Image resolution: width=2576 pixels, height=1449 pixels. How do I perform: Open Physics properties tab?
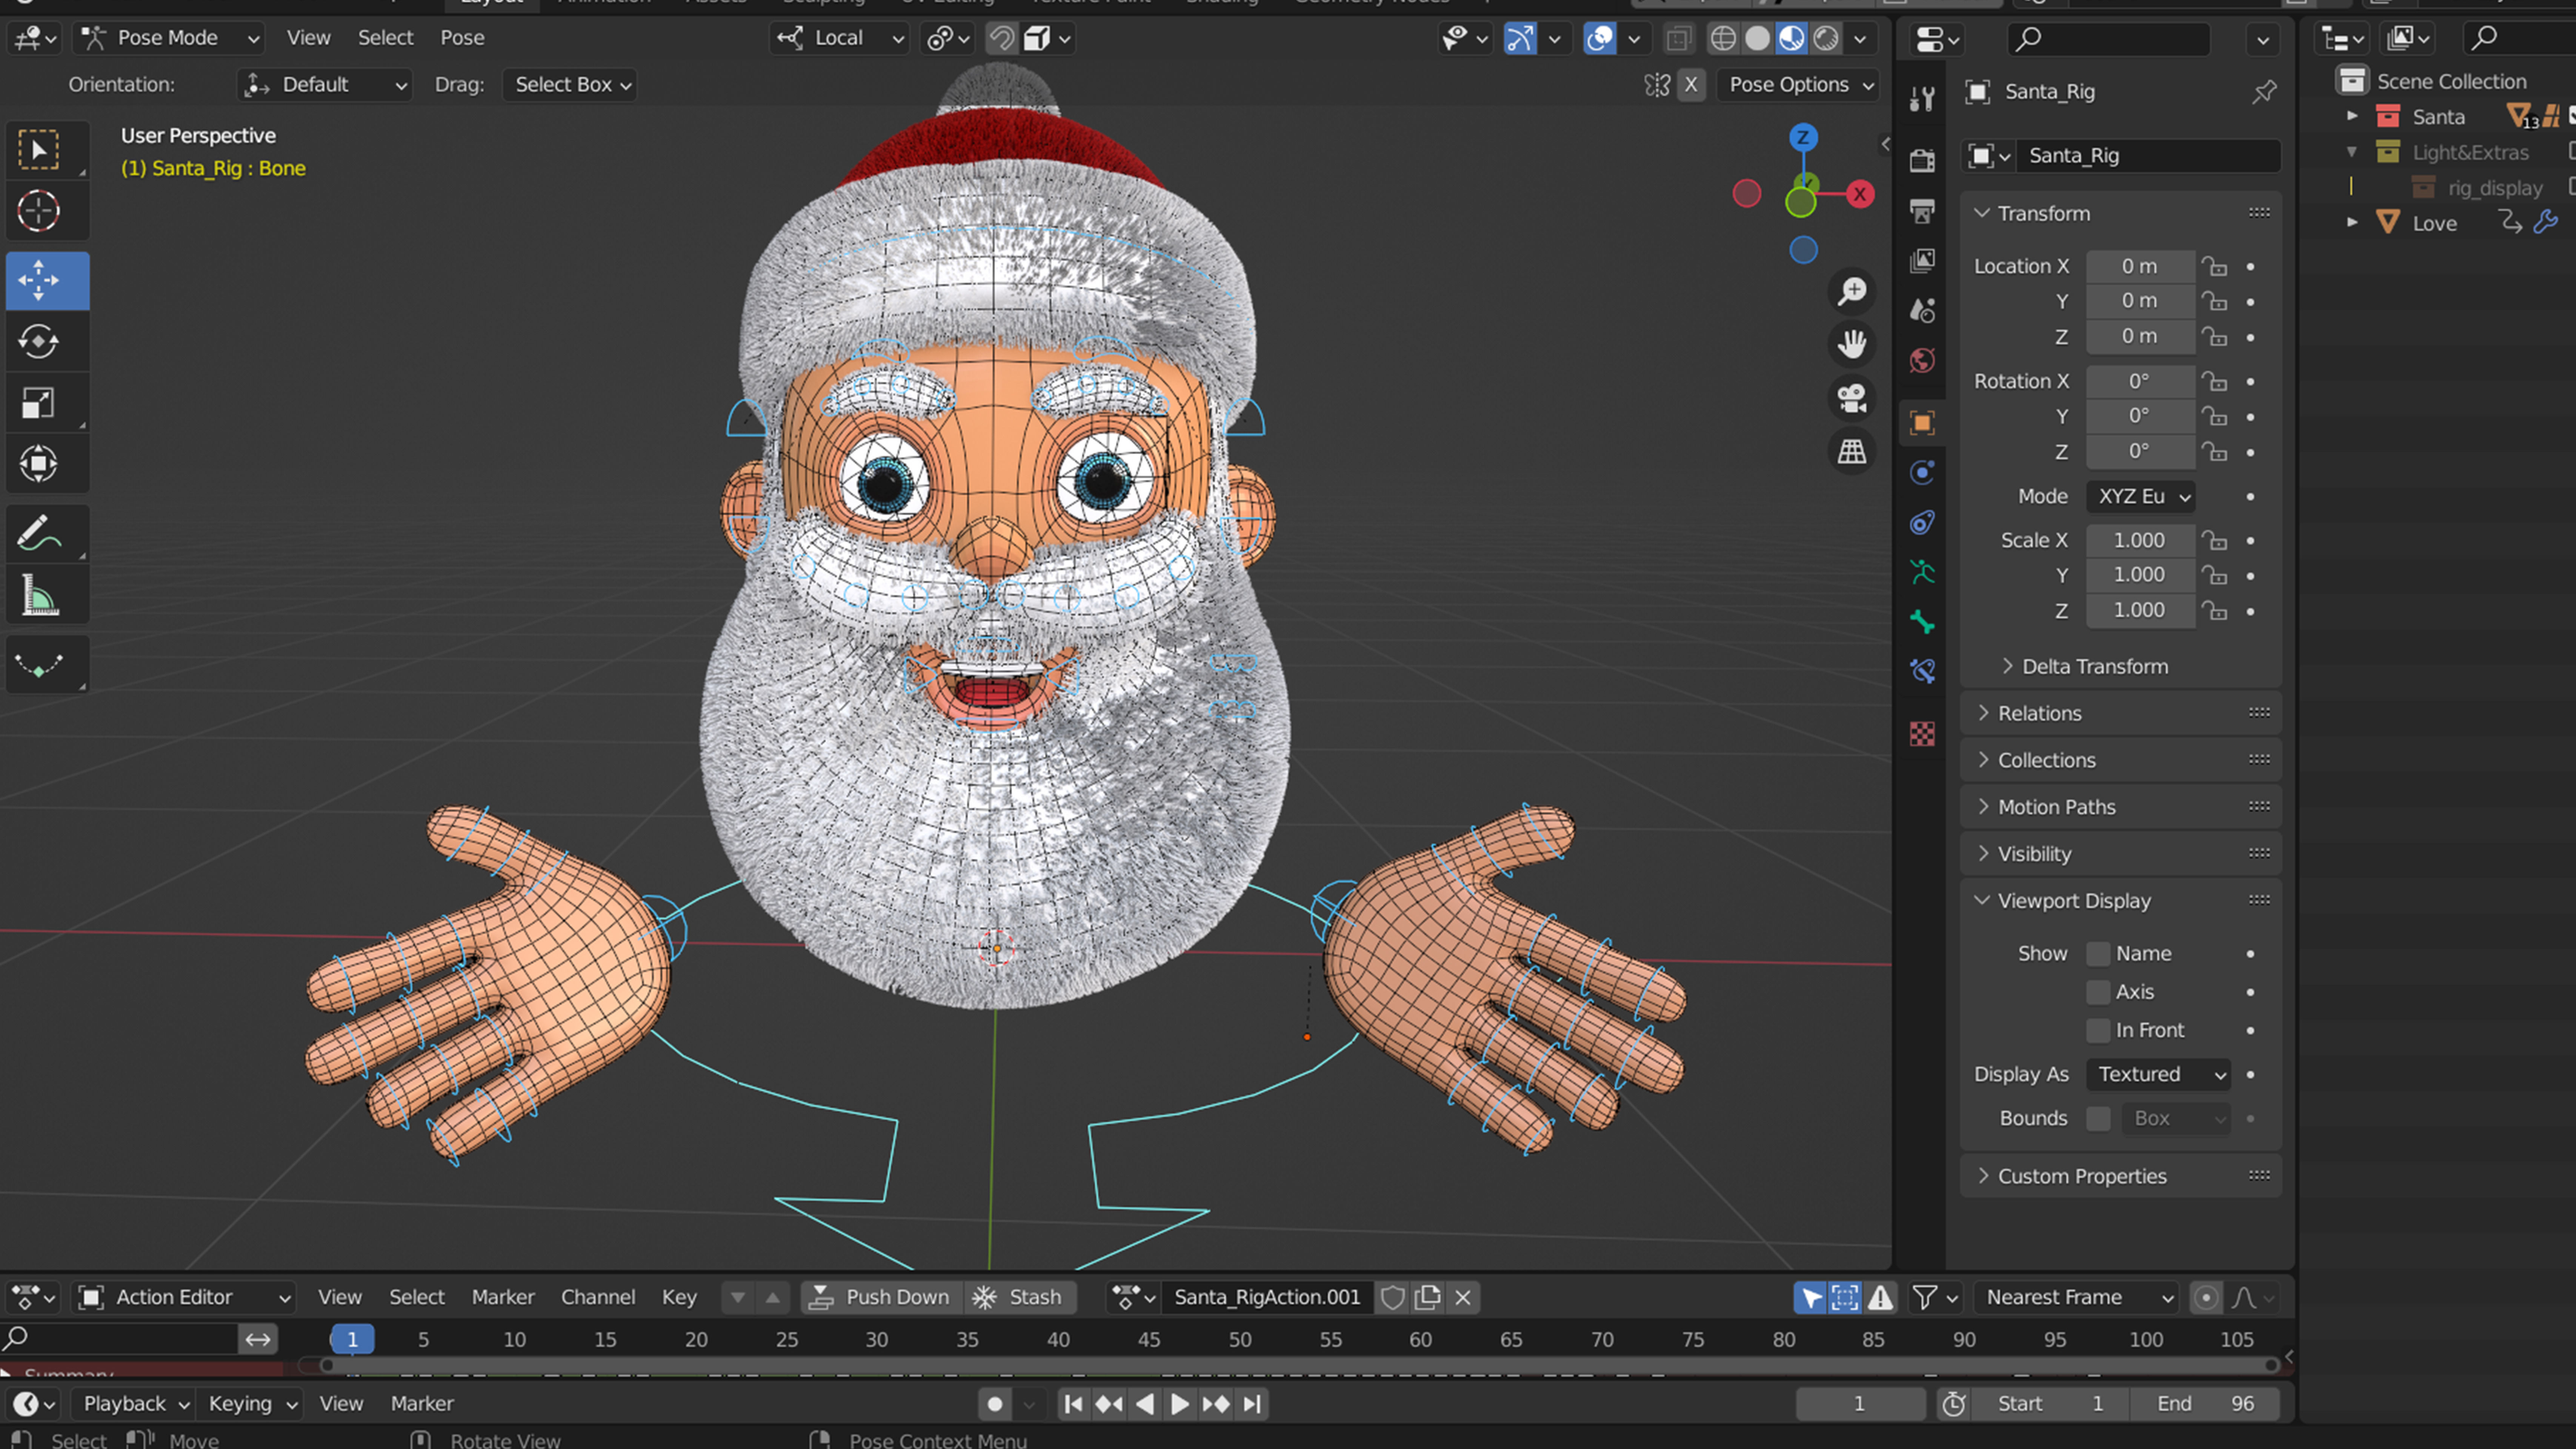click(1922, 473)
